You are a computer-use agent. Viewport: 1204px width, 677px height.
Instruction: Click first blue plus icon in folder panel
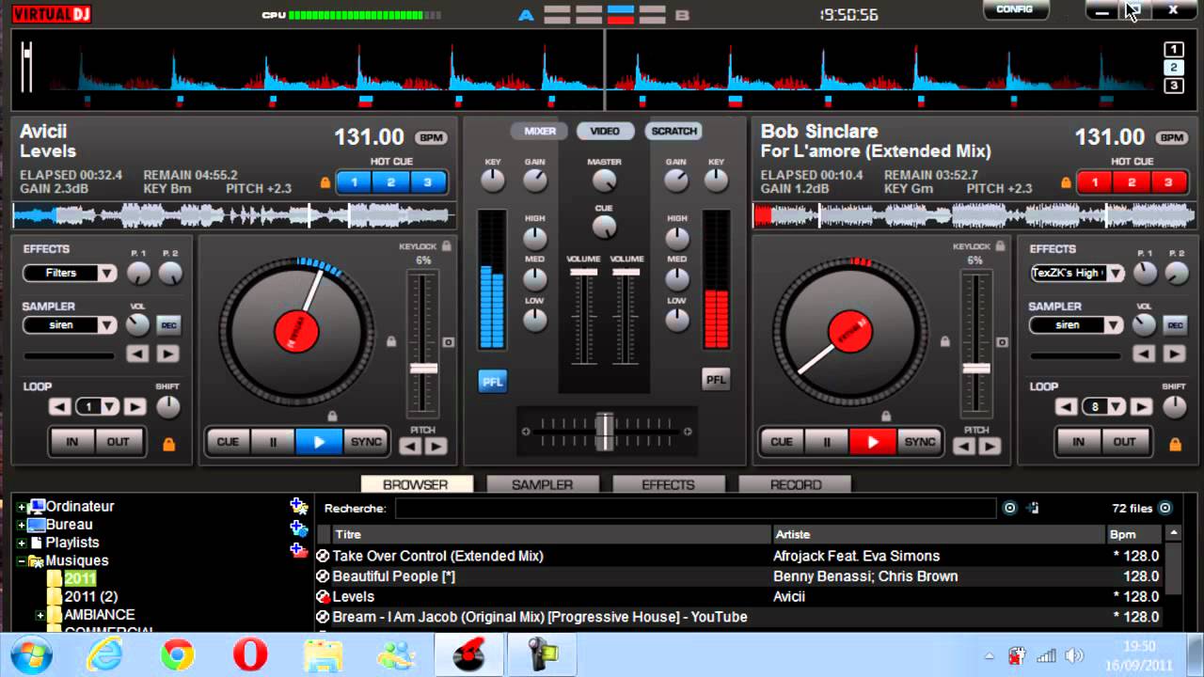298,507
